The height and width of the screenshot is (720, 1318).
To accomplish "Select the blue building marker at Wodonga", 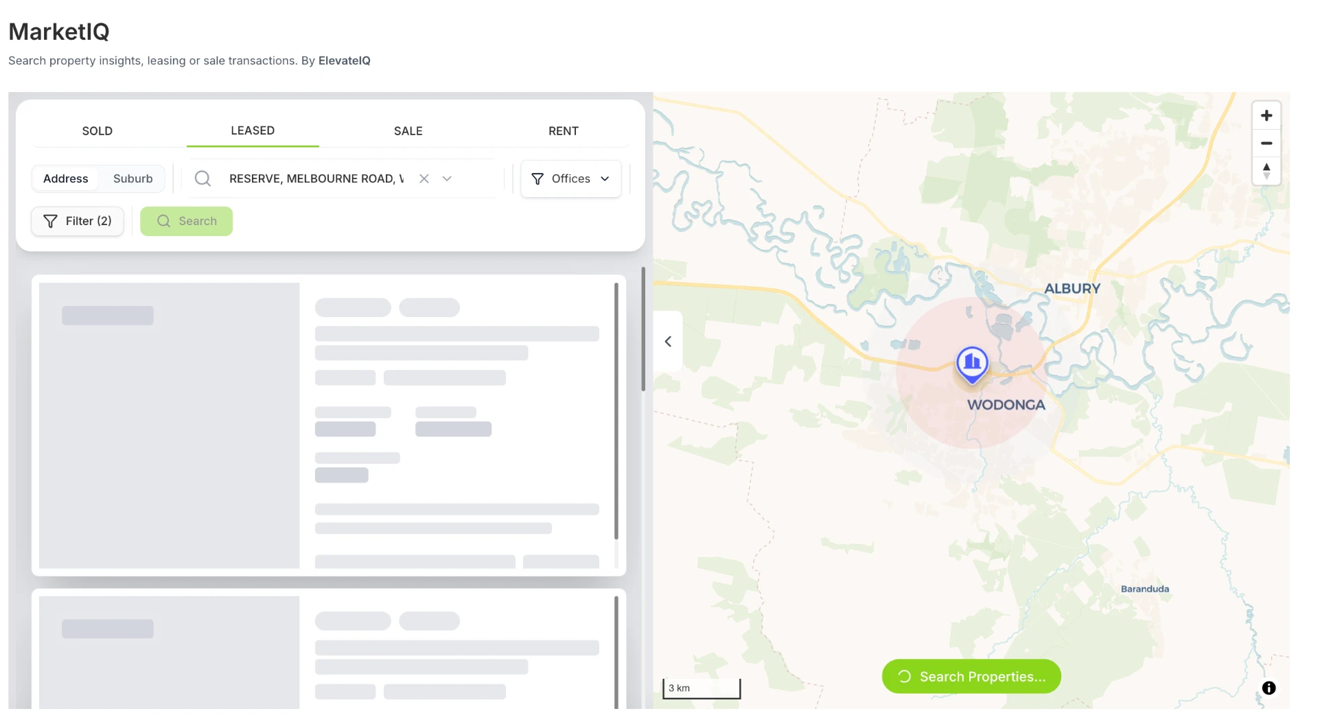I will (972, 364).
